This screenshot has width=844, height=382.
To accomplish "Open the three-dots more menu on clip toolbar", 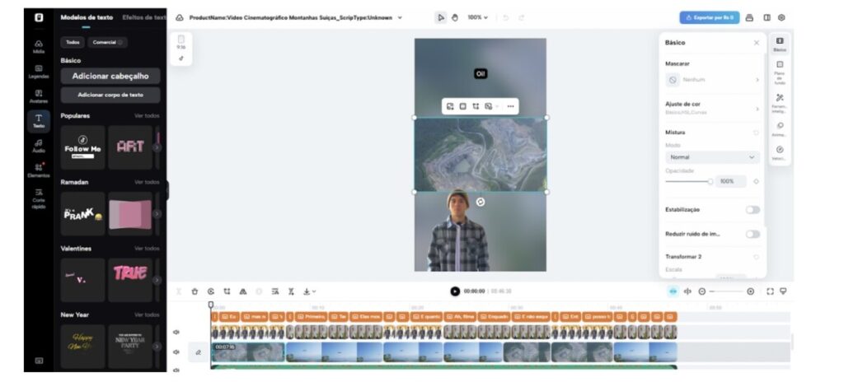I will tap(510, 106).
